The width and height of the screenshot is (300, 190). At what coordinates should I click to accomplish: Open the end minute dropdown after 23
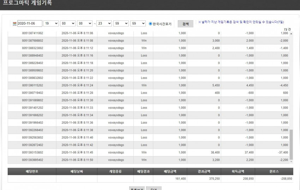point(121,23)
